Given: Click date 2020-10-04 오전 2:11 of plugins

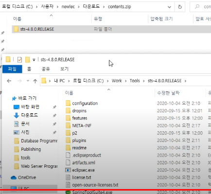Looking at the screenshot, I should coord(178,141).
